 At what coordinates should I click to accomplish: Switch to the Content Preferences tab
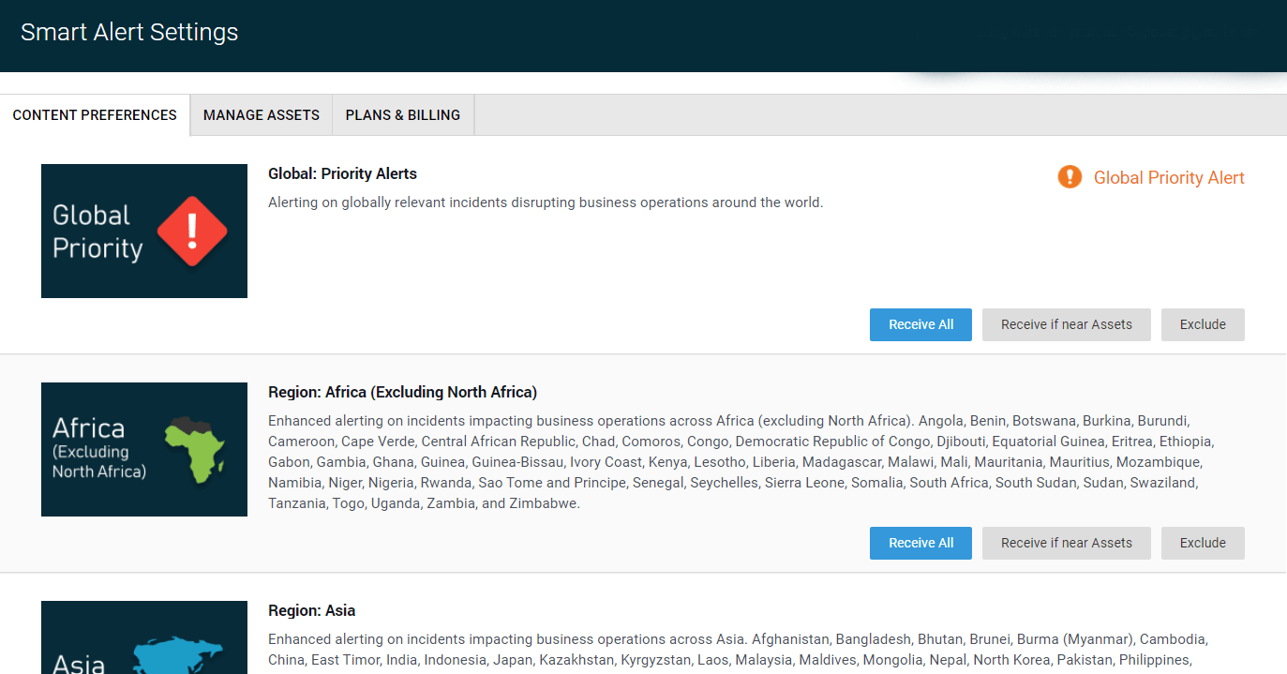tap(95, 115)
